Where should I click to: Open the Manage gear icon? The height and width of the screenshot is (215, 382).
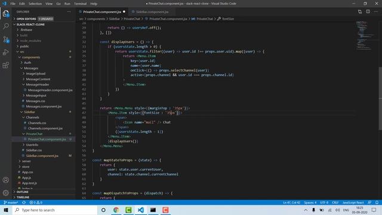pyautogui.click(x=6, y=193)
